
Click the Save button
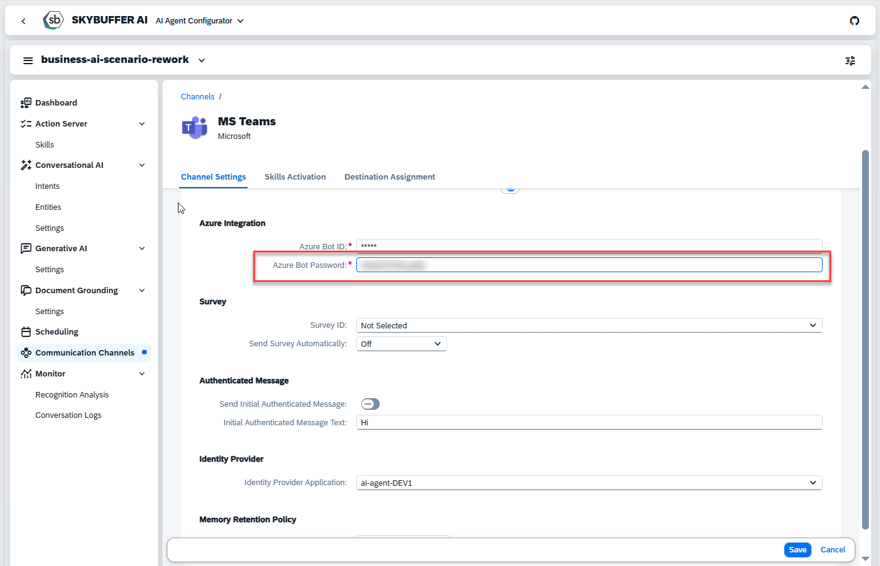tap(798, 549)
